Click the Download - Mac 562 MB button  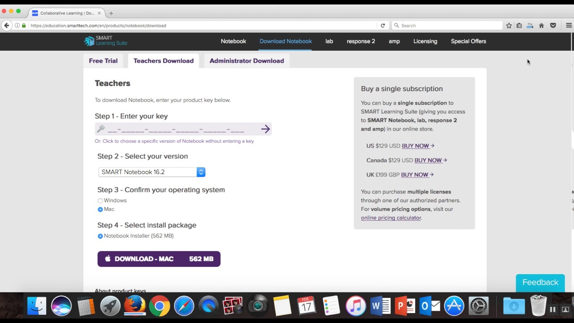[x=159, y=259]
